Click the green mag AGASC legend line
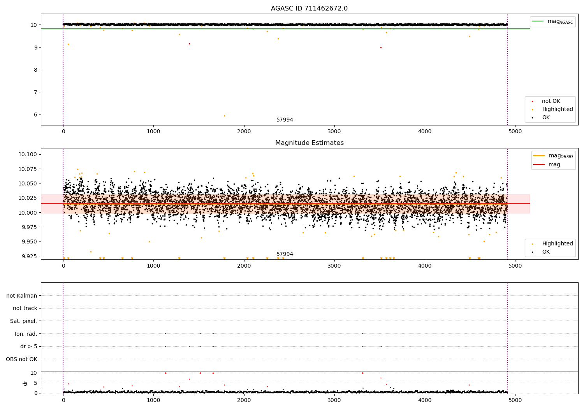 coord(538,21)
